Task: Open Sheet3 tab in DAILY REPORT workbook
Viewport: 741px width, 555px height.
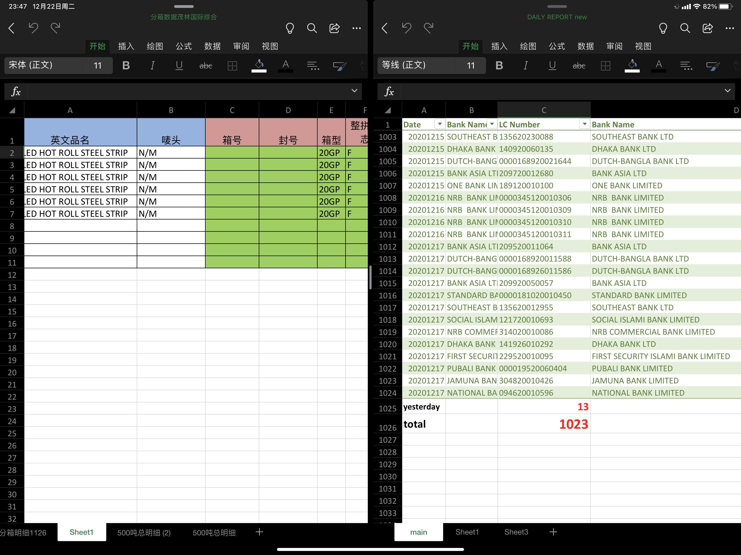Action: 516,532
